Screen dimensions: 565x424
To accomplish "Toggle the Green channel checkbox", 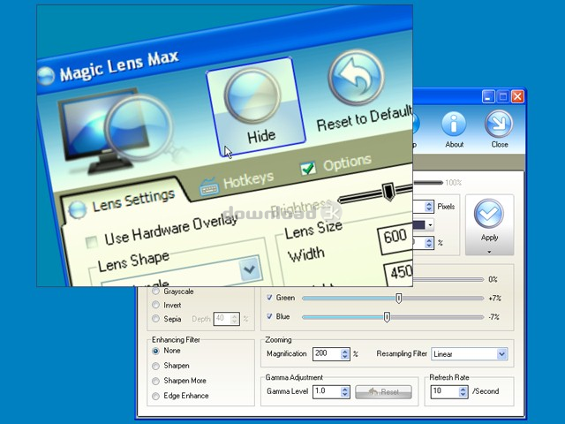I will [x=269, y=298].
